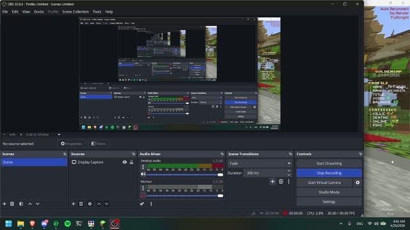Remove the selected source using the Sources trash icon
The width and height of the screenshot is (410, 230).
pyautogui.click(x=81, y=204)
